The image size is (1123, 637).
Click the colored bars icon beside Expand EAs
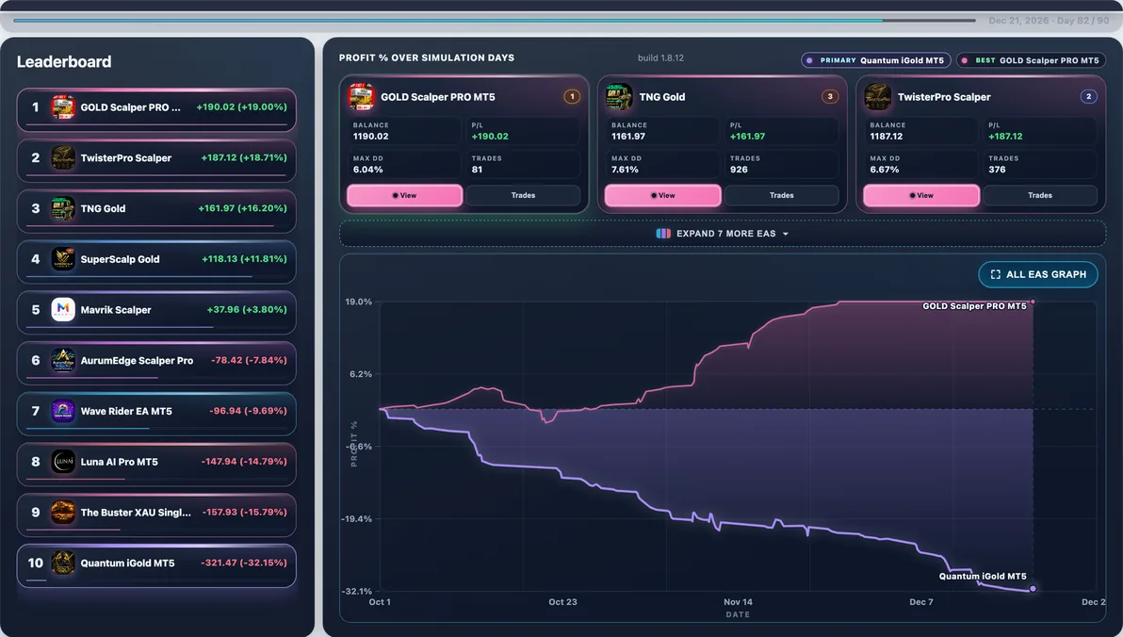tap(663, 234)
